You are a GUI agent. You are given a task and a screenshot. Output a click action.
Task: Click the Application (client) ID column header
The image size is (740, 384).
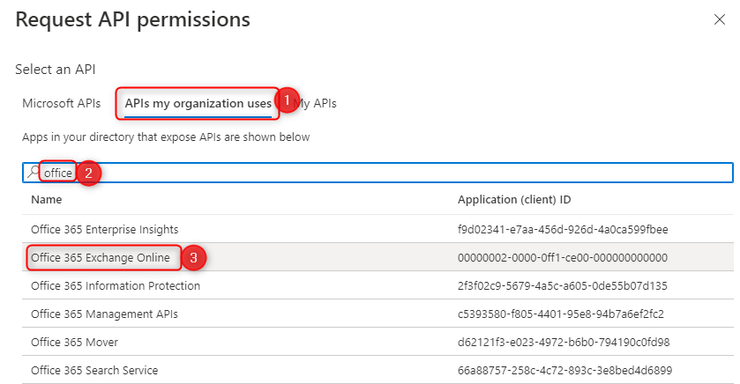[514, 200]
